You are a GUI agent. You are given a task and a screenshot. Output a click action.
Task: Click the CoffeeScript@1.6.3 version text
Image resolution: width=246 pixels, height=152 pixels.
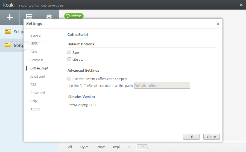82,105
